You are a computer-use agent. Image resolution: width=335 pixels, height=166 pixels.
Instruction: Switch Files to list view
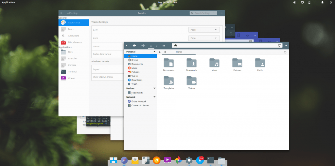157,45
